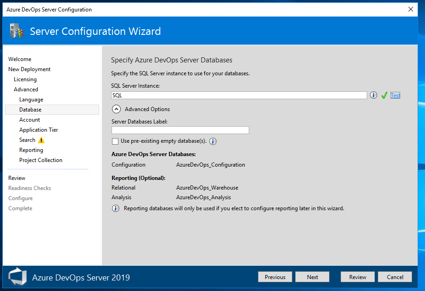Viewport: 425px width, 291px height.
Task: Click the Complete step in sidebar
Action: (x=20, y=208)
